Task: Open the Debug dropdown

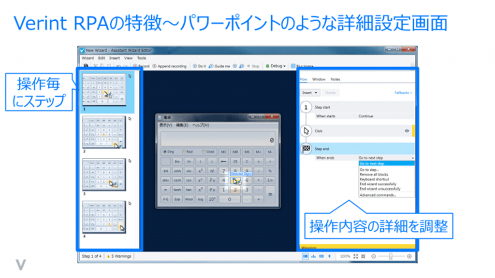Action: (x=276, y=66)
